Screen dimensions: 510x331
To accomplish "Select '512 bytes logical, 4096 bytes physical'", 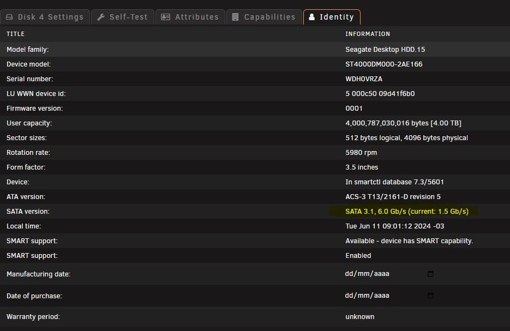I will [406, 138].
